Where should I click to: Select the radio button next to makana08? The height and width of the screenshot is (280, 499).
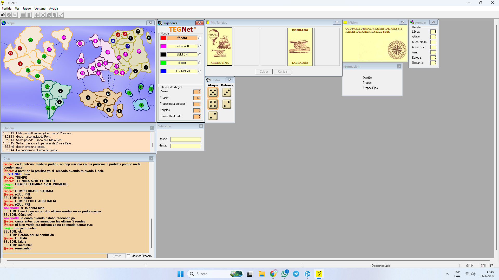[x=200, y=46]
